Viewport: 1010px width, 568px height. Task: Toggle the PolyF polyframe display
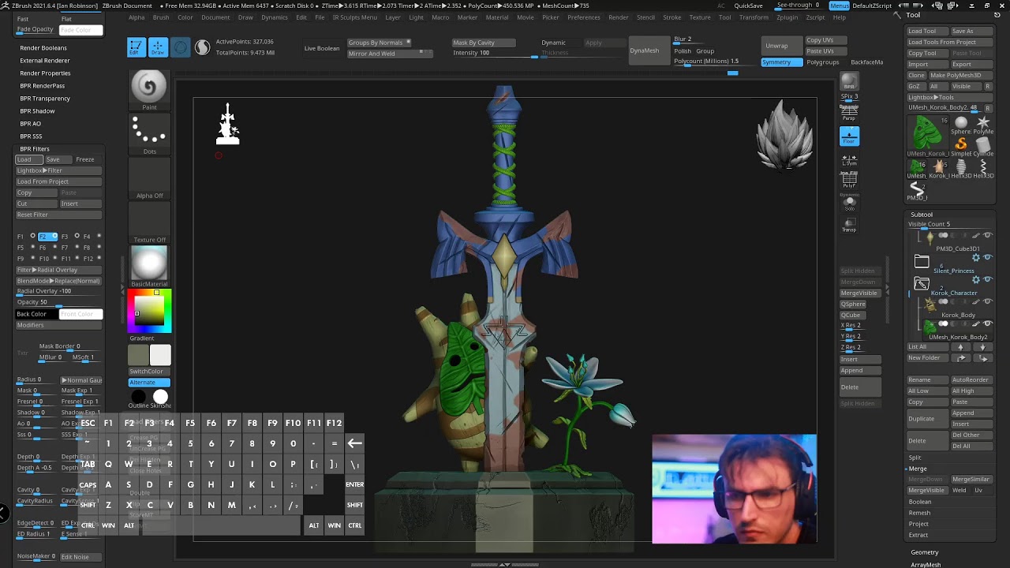tap(849, 181)
